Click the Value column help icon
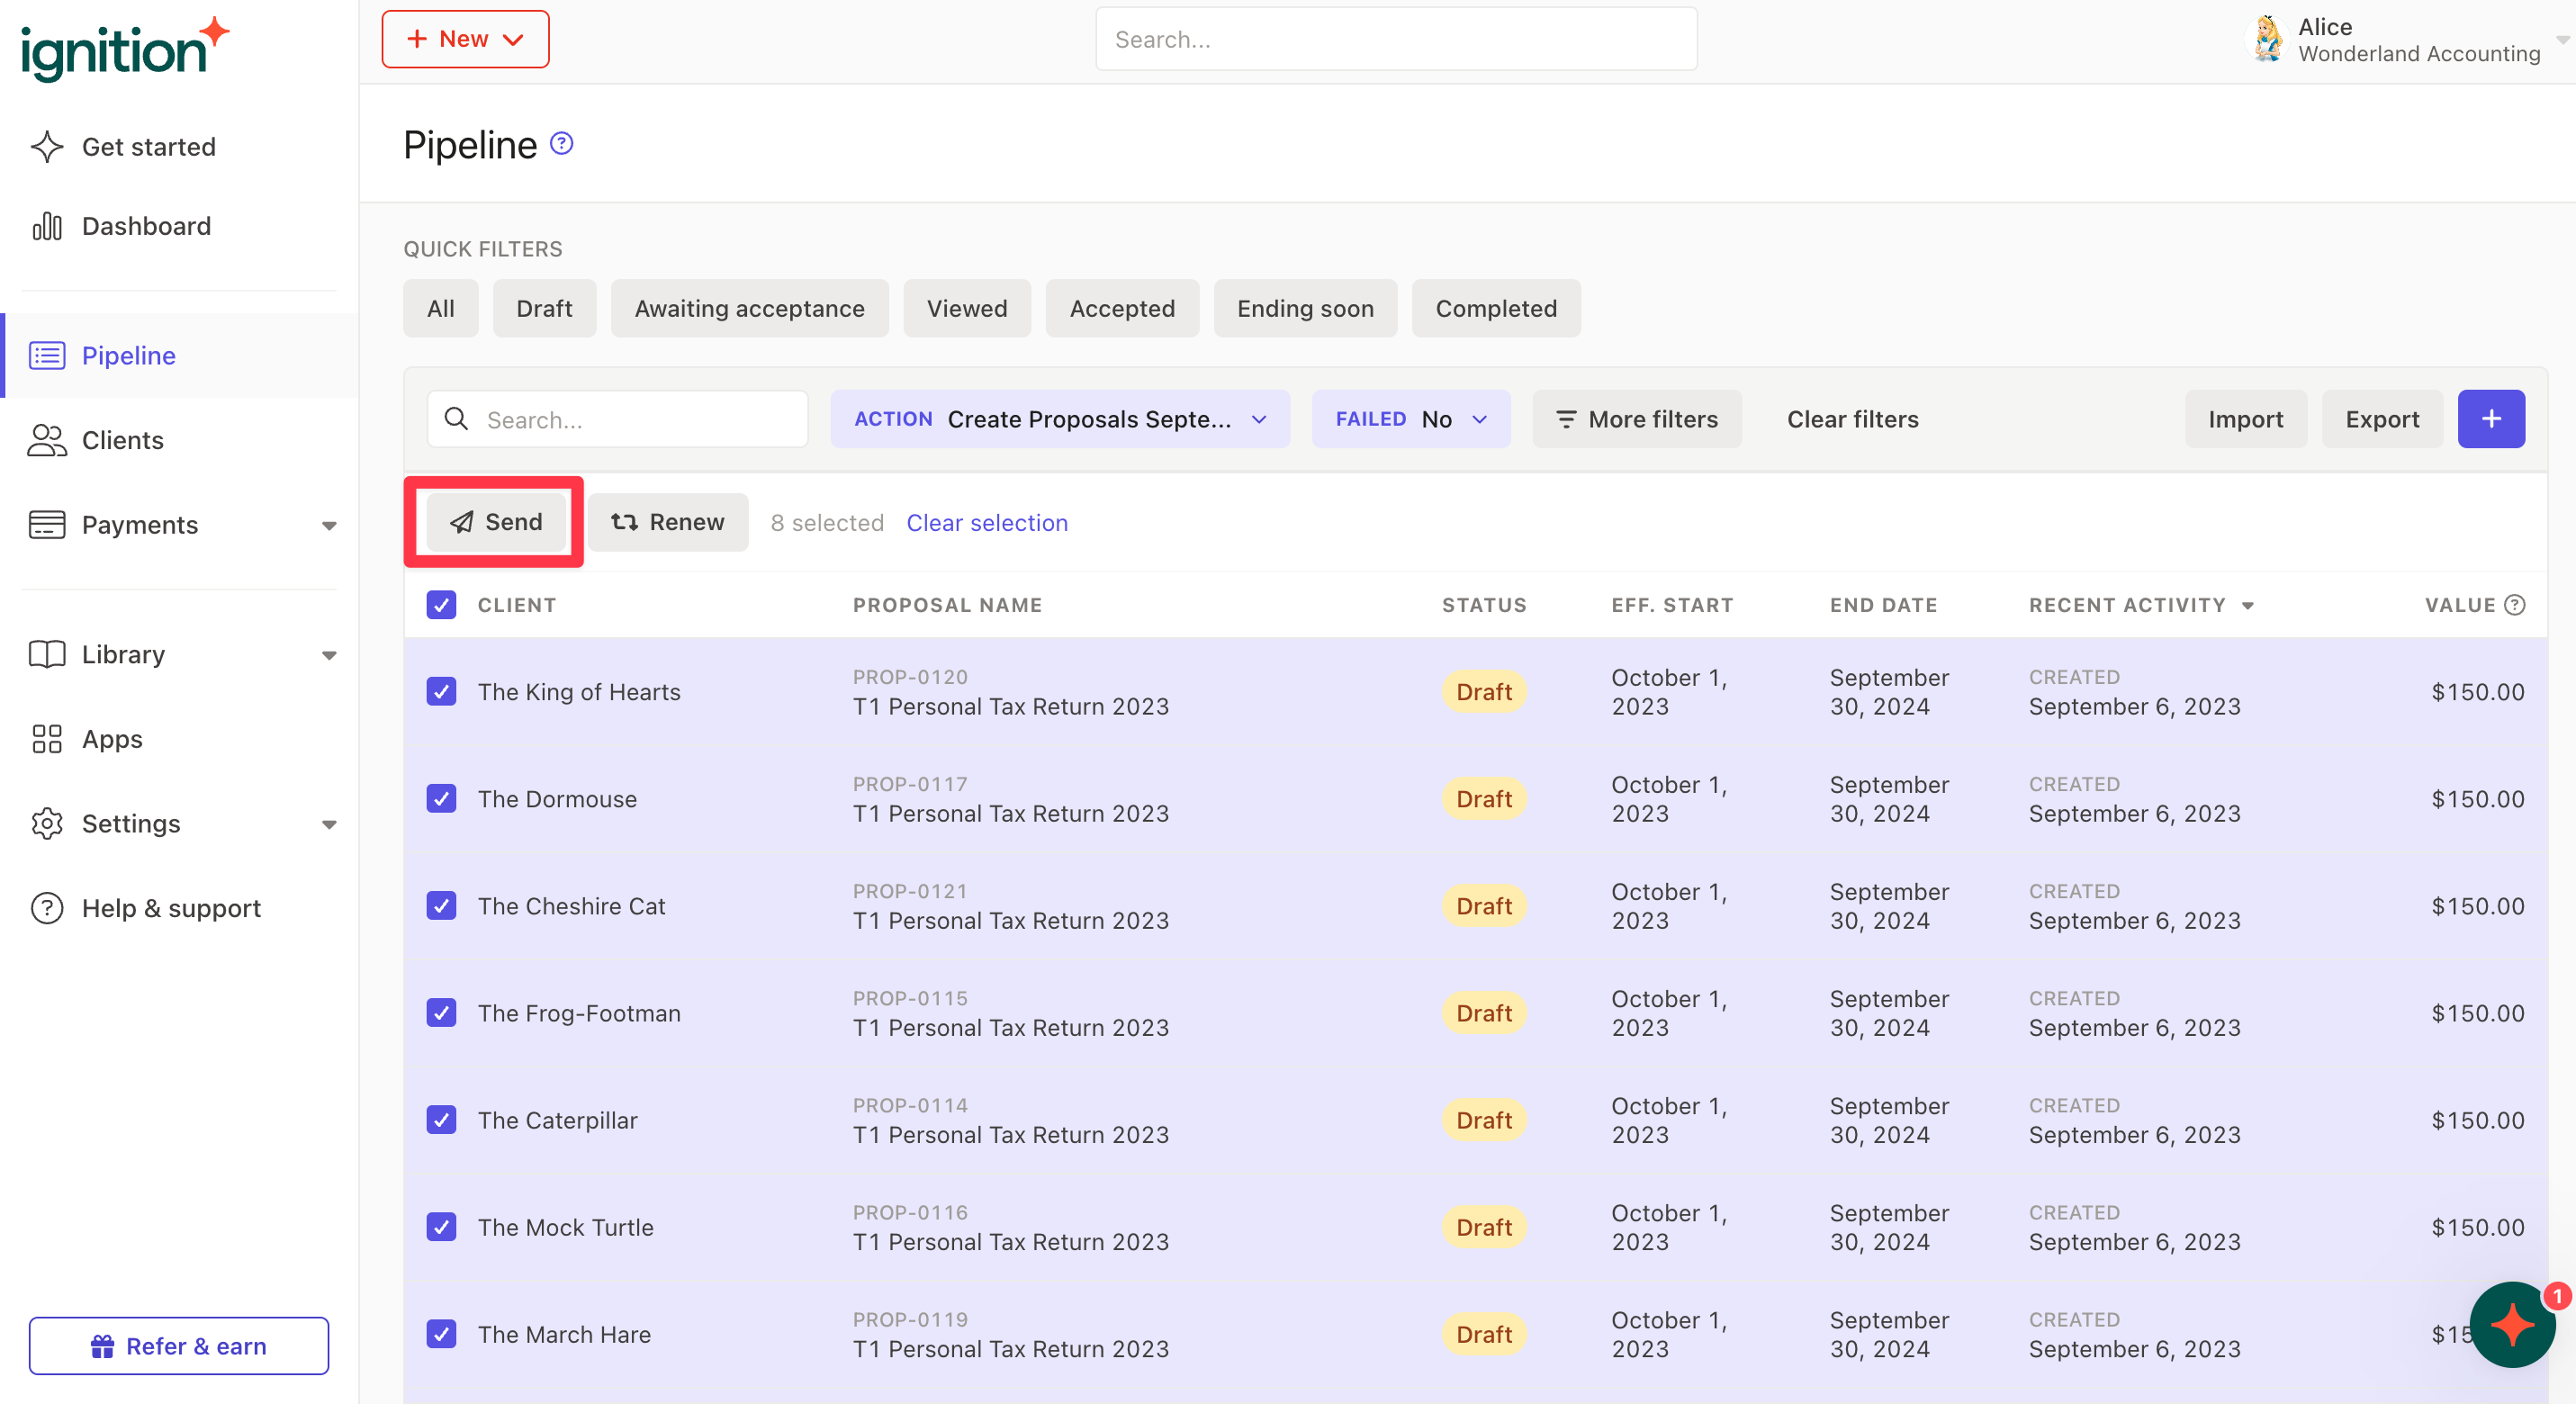The image size is (2576, 1404). coord(2515,605)
